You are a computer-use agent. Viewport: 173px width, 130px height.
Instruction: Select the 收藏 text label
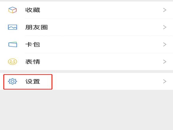click(33, 10)
